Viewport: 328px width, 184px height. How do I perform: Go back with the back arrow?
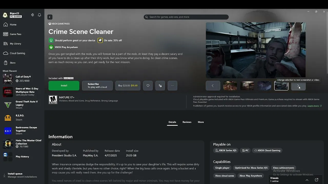(x=50, y=17)
